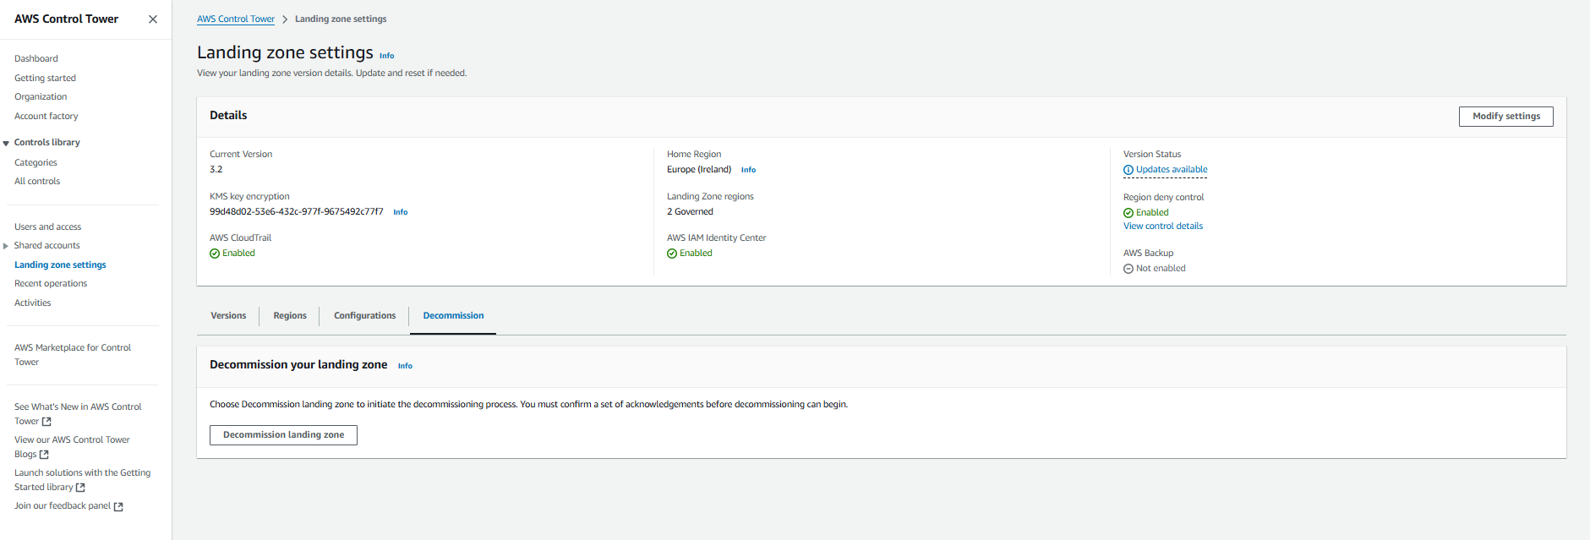This screenshot has width=1590, height=540.
Task: Click breadcrumb chevron separator arrow
Action: tap(285, 19)
